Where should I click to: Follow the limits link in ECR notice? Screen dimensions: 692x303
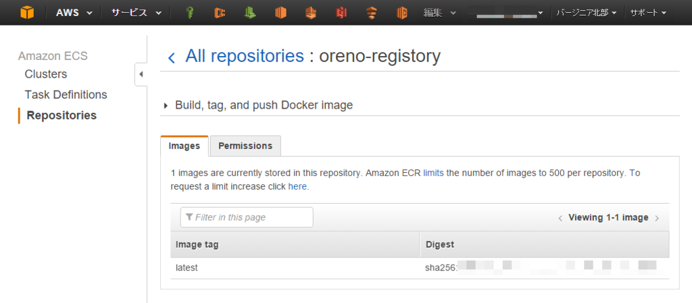click(x=433, y=173)
